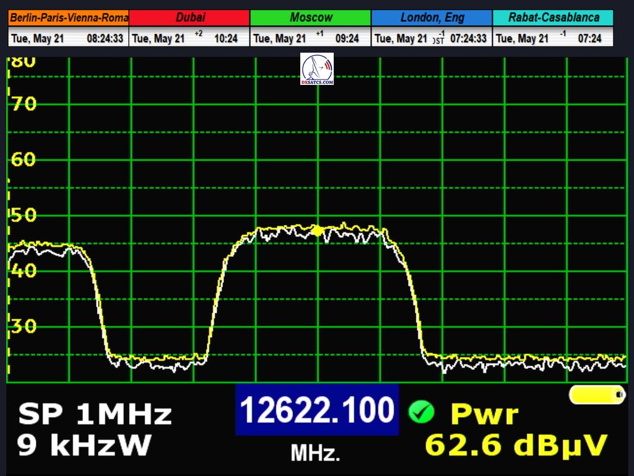Image resolution: width=634 pixels, height=476 pixels.
Task: Open the Rabat-Casablanca clock header
Action: [x=554, y=17]
